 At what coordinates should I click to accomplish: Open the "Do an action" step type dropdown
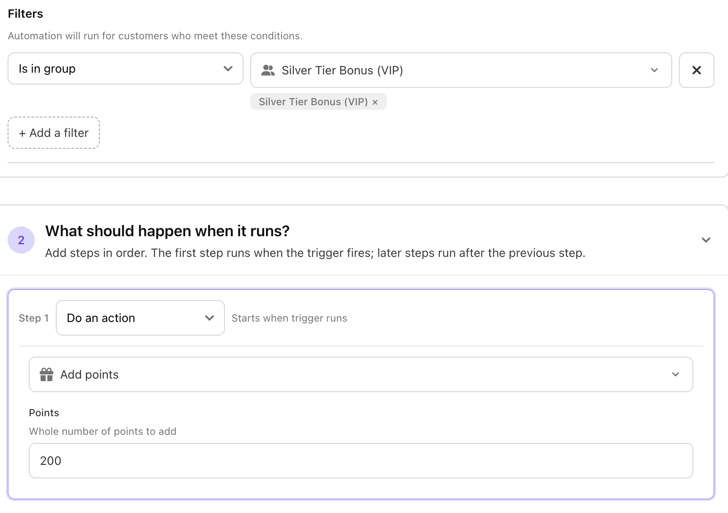tap(140, 318)
